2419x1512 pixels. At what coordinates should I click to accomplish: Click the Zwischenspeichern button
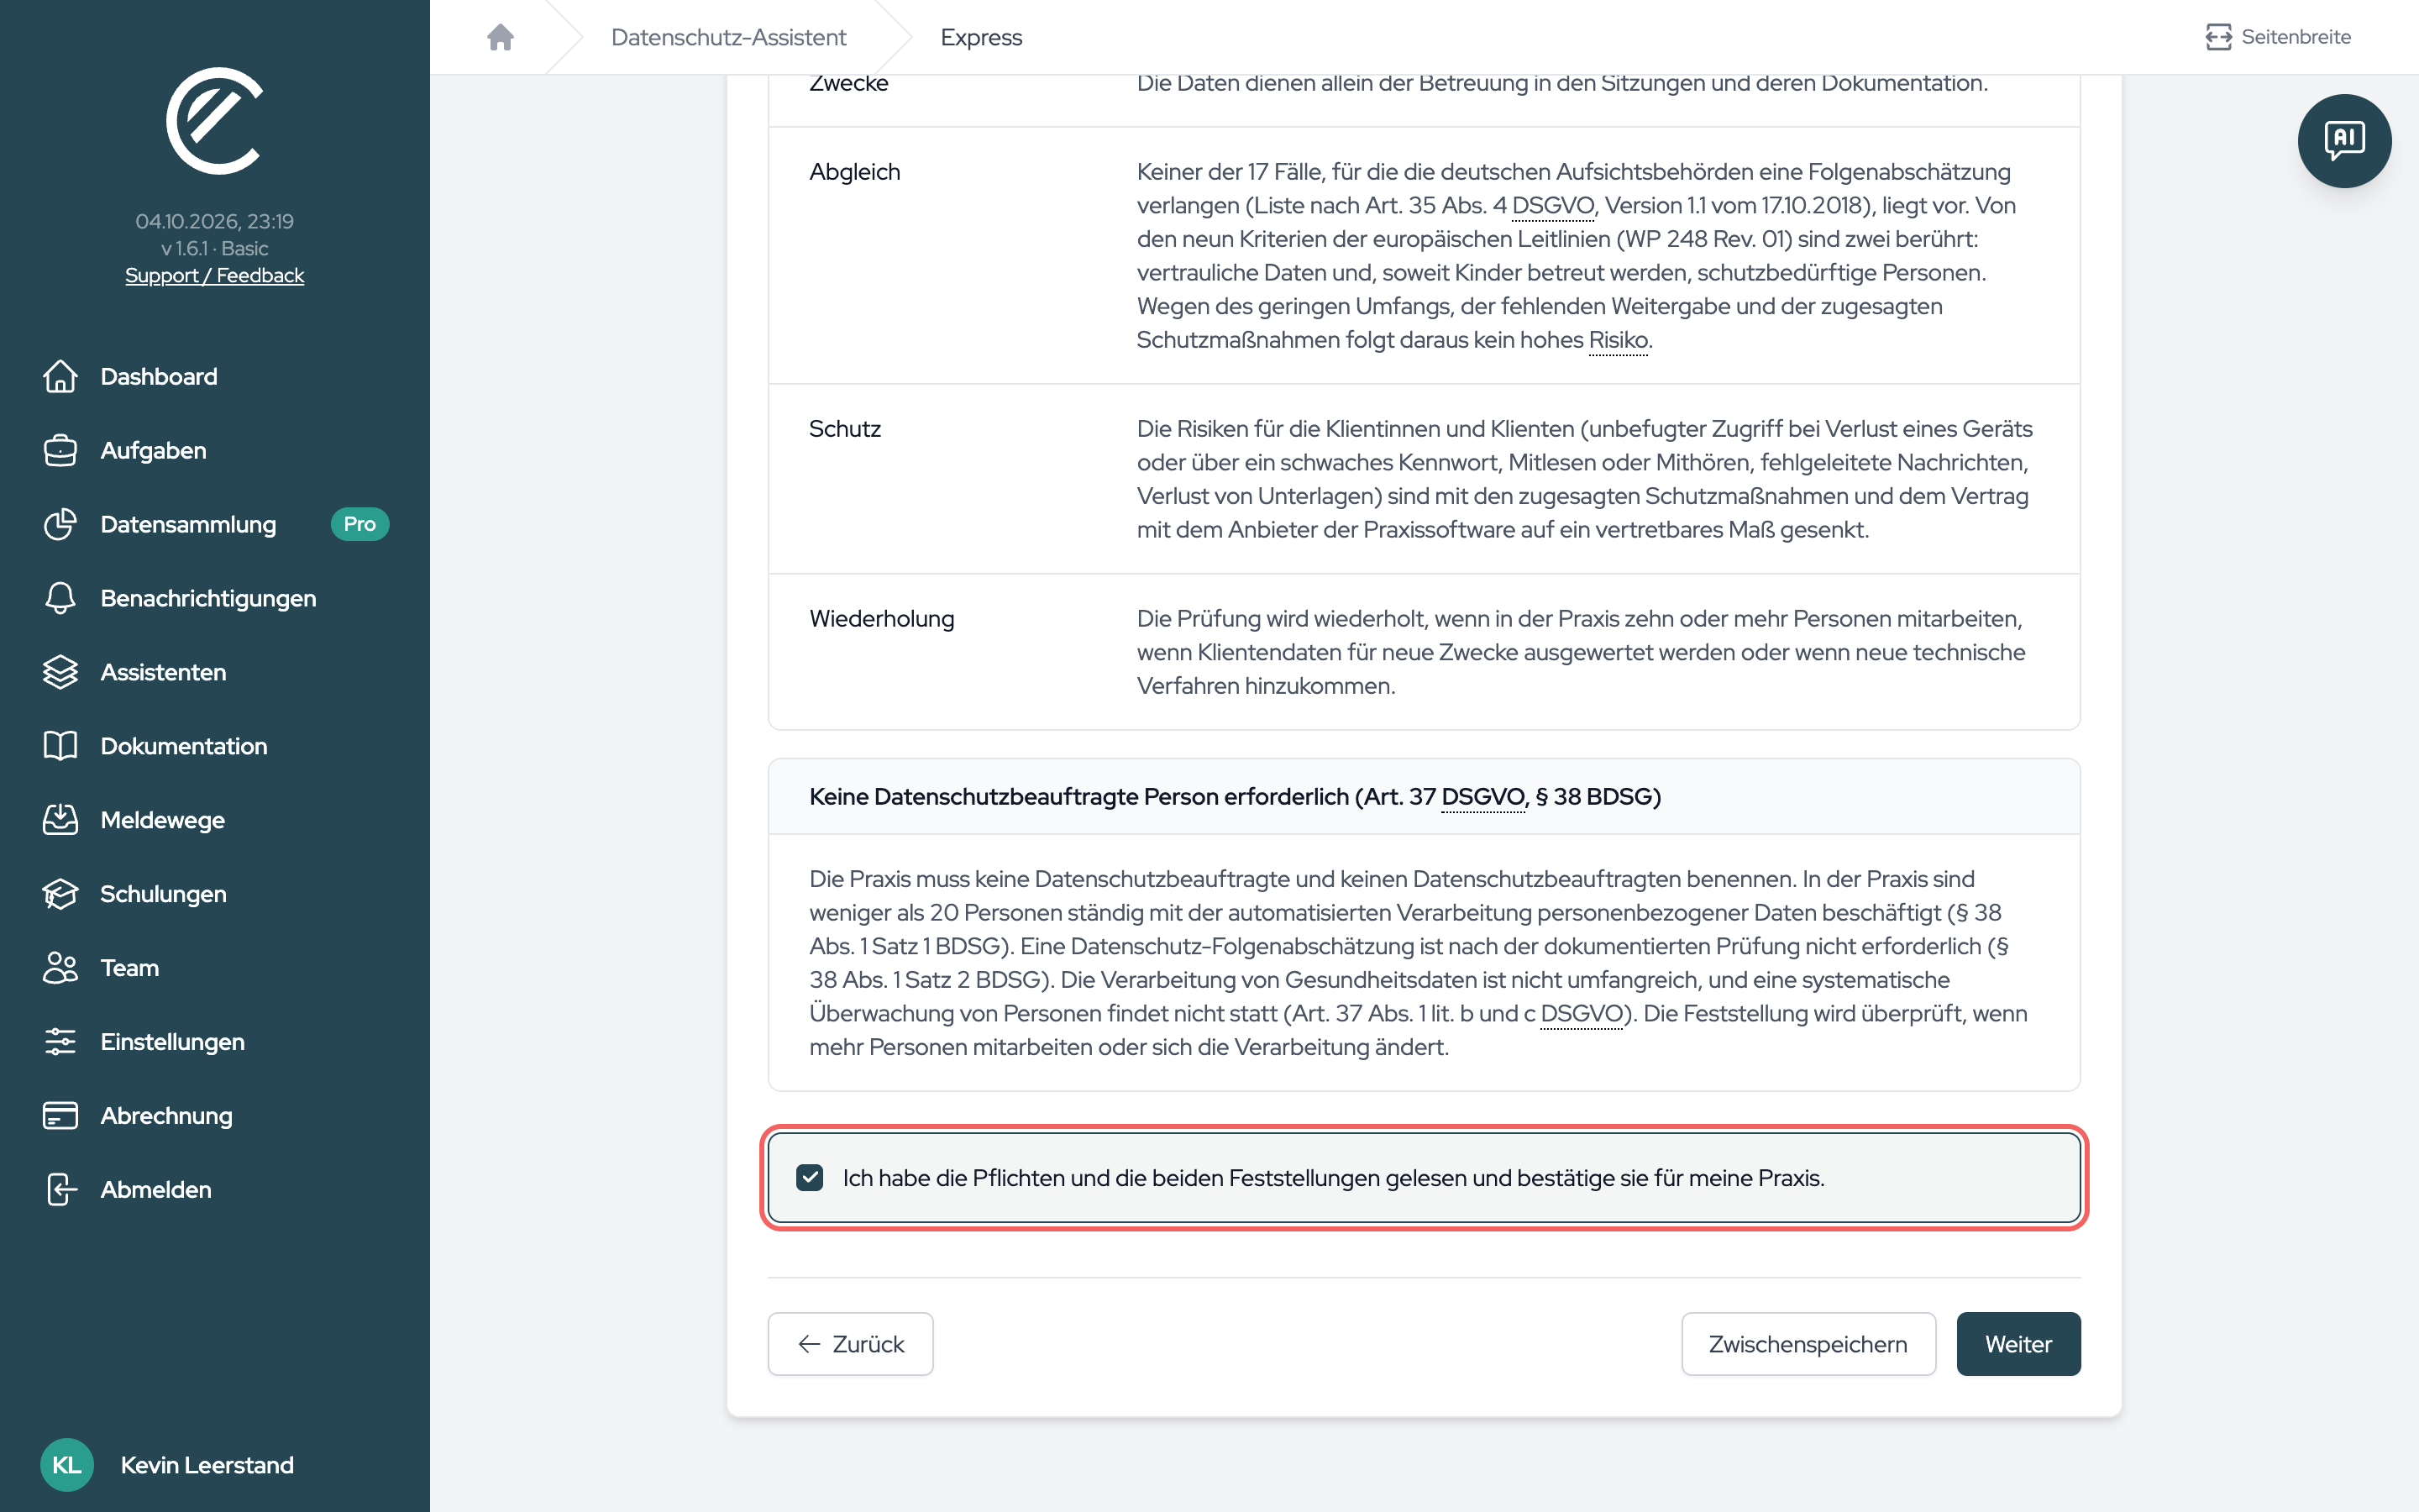(1808, 1344)
